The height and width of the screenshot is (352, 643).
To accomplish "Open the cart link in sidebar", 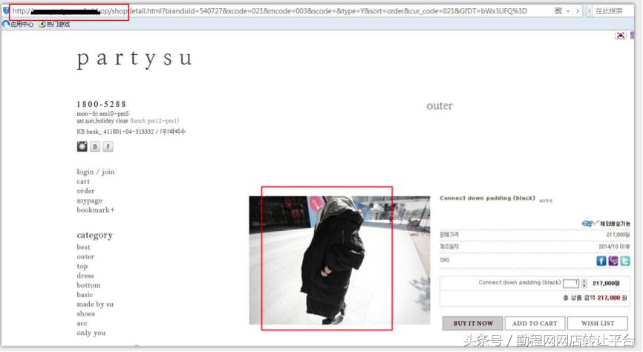I will pyautogui.click(x=83, y=181).
